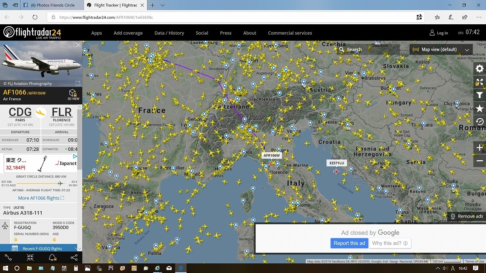This screenshot has width=486, height=273.
Task: Open the browser favorites hub
Action: tap(437, 17)
